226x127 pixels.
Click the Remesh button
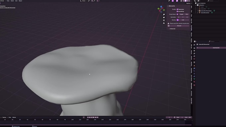pyautogui.click(x=179, y=26)
